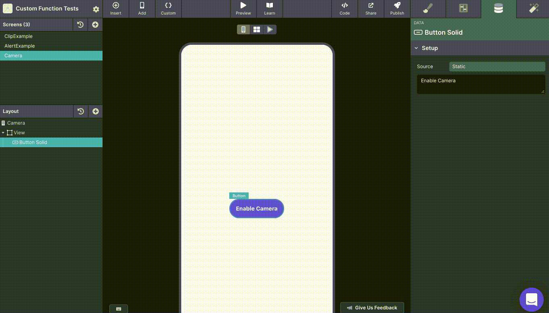The height and width of the screenshot is (313, 549).
Task: Click the Add screen toolbar button
Action: click(x=142, y=8)
